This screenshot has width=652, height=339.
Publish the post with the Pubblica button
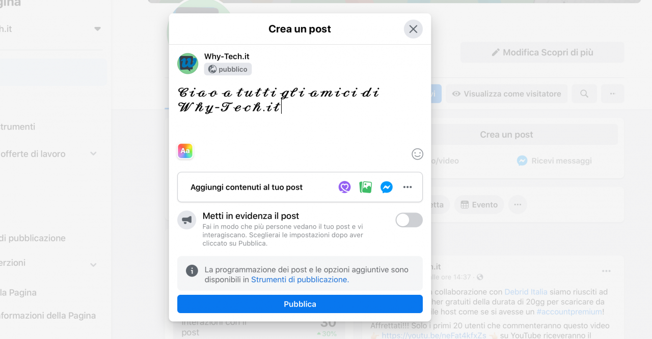coord(300,304)
